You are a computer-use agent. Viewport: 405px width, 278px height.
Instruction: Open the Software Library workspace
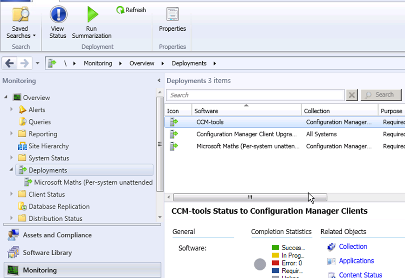click(x=82, y=253)
